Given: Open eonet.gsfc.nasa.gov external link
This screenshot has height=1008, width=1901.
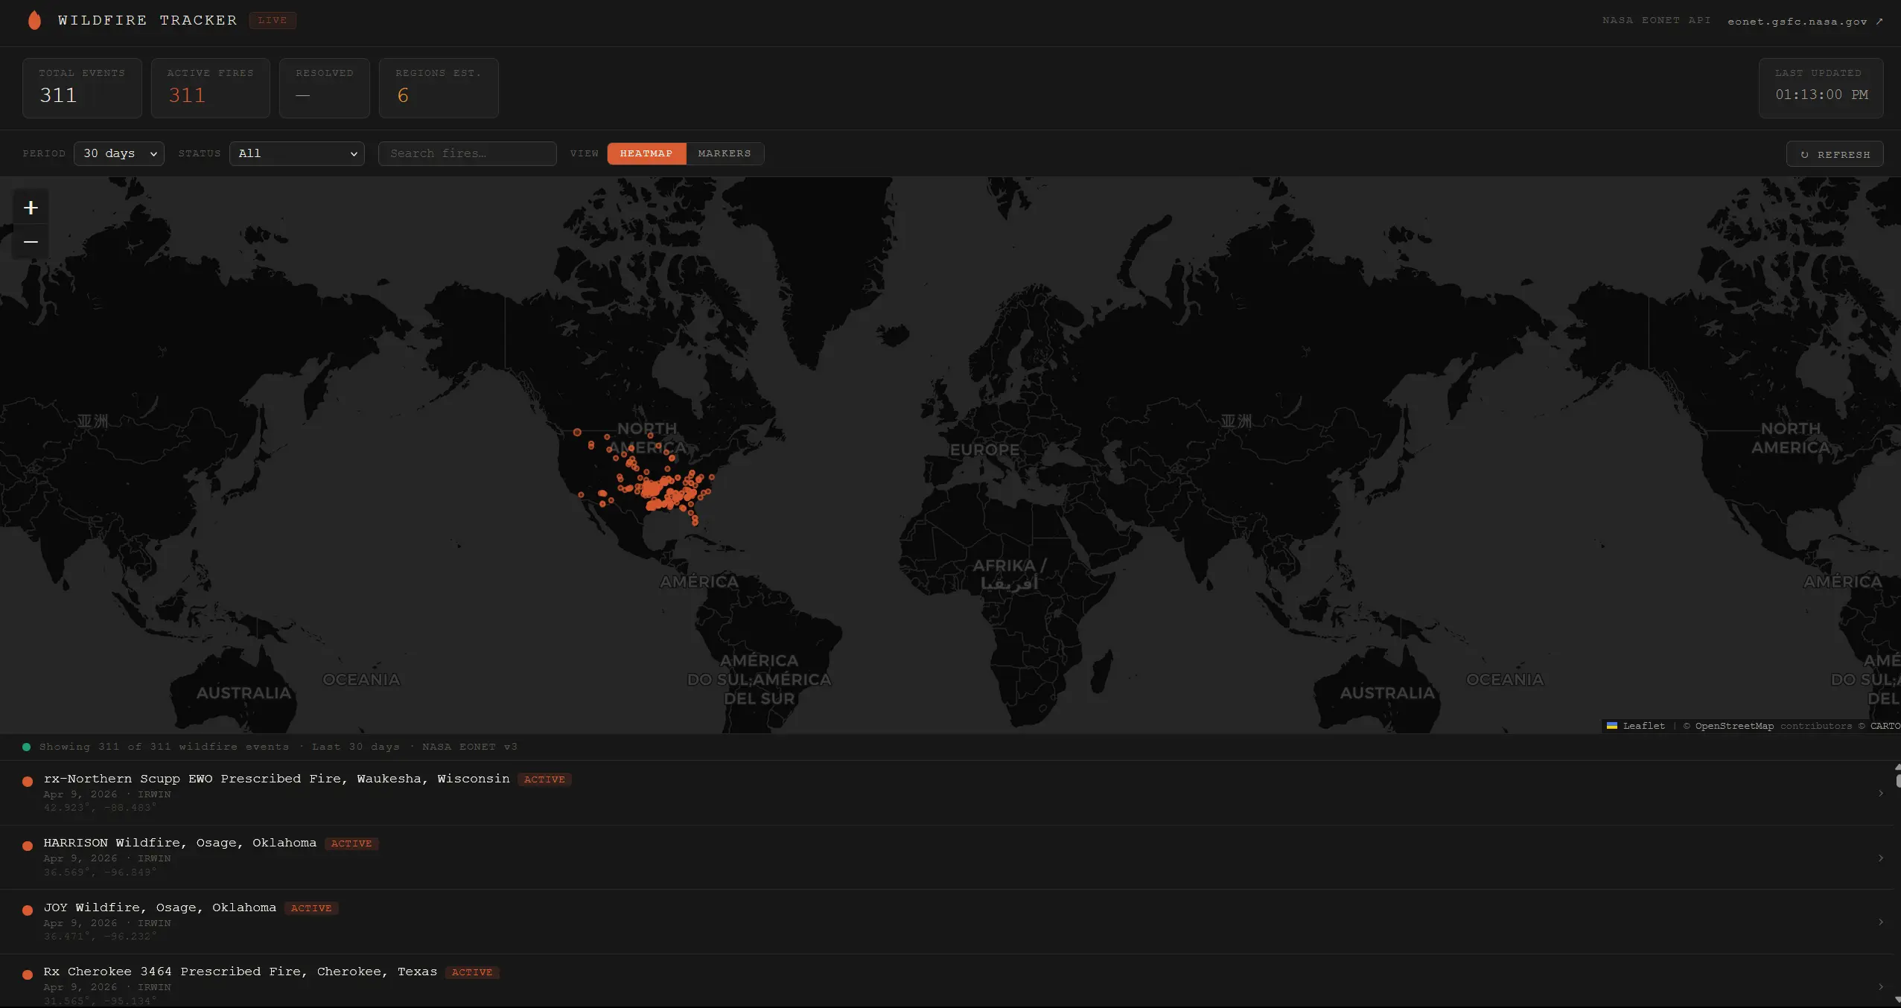Looking at the screenshot, I should pyautogui.click(x=1805, y=21).
